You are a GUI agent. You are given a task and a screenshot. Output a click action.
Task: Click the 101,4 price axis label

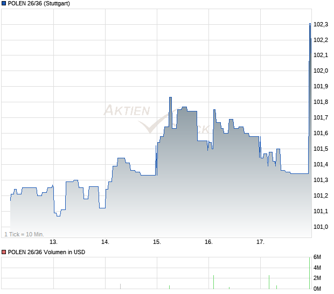321,164
